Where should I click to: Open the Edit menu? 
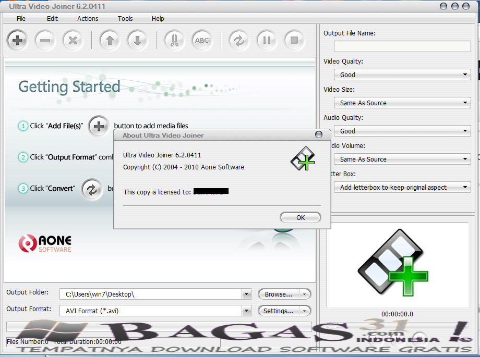tap(52, 19)
